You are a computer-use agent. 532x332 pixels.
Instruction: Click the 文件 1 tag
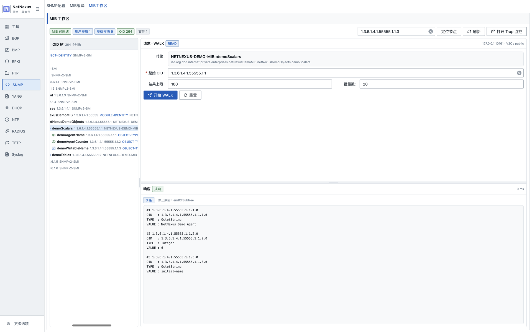[x=143, y=32]
